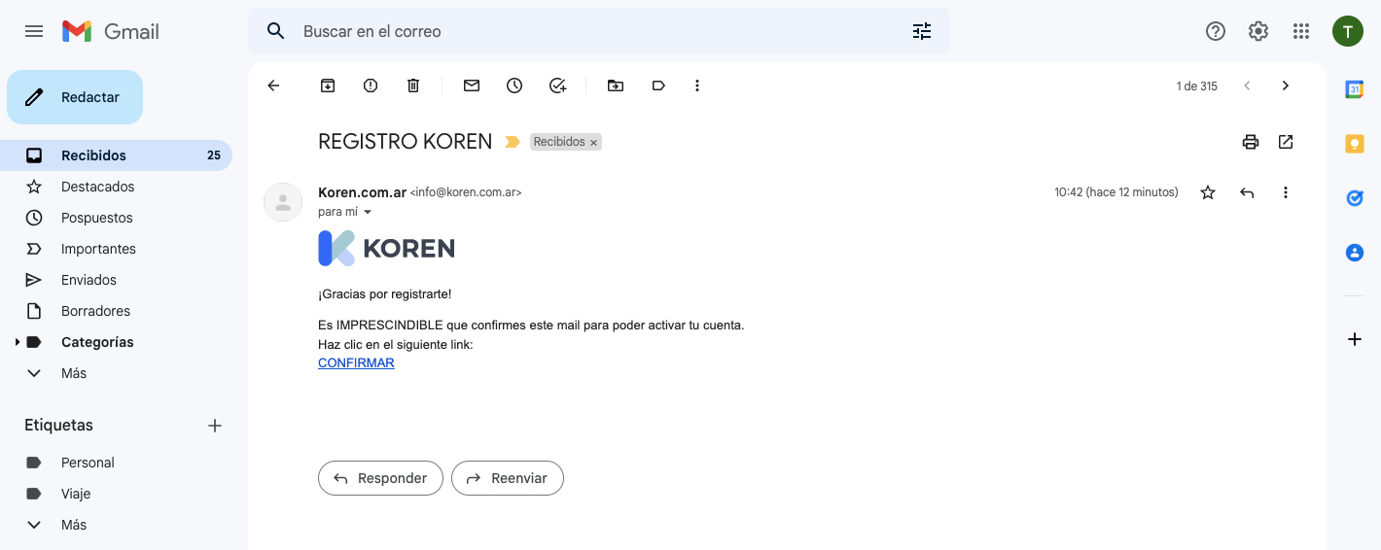Viewport: 1381px width, 550px height.
Task: Star this email from Koren
Action: click(x=1208, y=192)
